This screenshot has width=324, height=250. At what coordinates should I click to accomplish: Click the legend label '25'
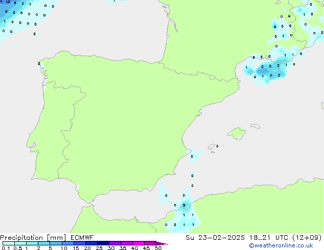99,248
